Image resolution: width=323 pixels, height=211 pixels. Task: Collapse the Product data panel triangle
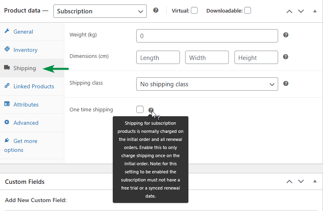(315, 11)
